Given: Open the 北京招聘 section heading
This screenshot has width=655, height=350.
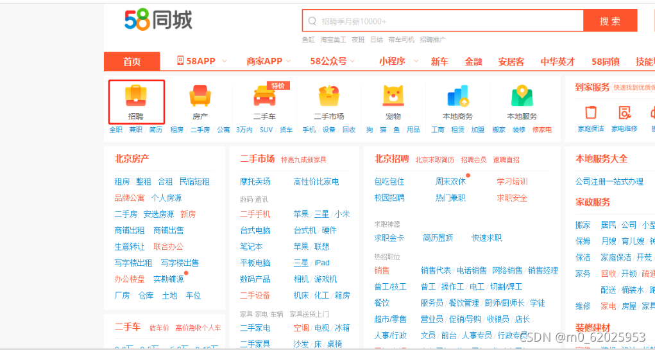Looking at the screenshot, I should tap(391, 159).
